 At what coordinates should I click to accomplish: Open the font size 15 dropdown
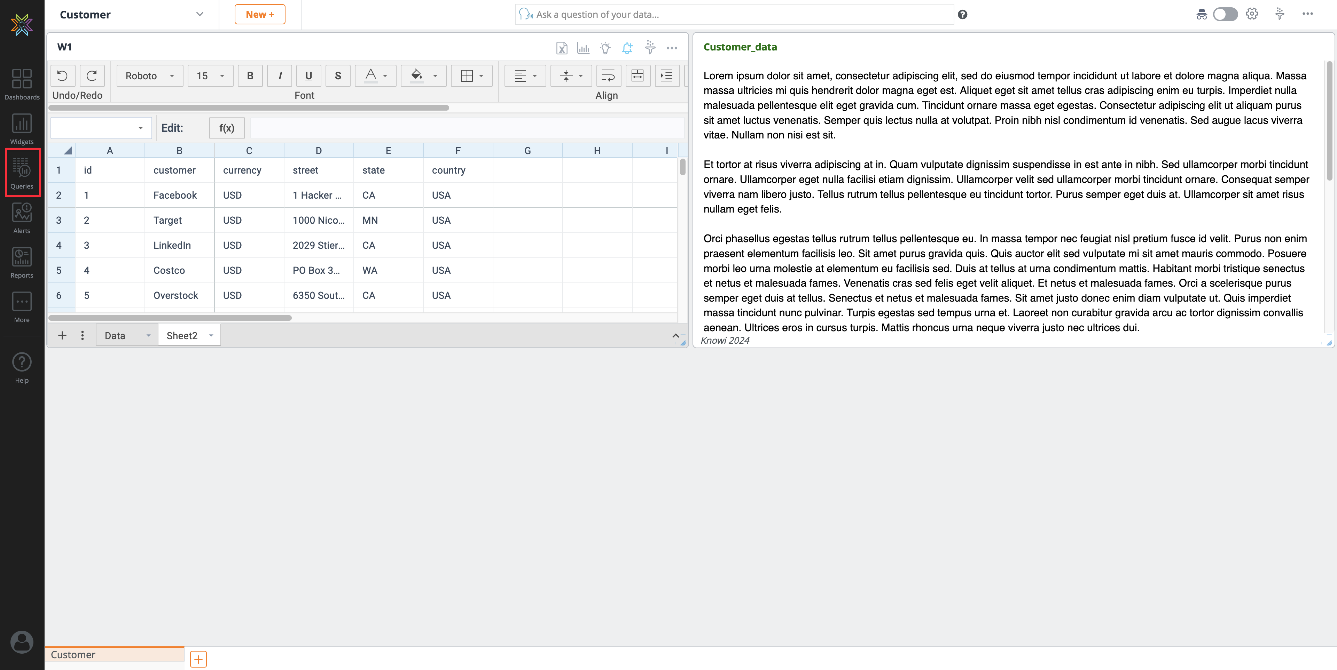click(210, 76)
